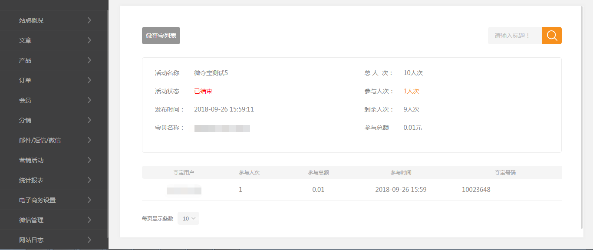Open the 每页显示条数 page-size dropdown
The width and height of the screenshot is (593, 250).
[x=188, y=218]
